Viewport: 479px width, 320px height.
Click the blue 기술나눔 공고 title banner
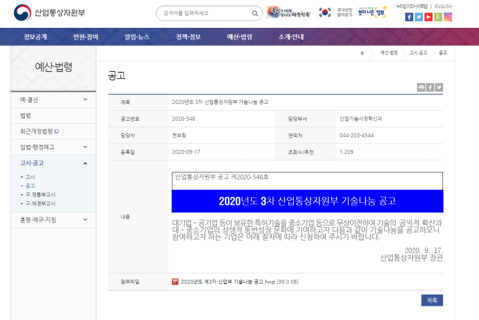click(x=307, y=201)
